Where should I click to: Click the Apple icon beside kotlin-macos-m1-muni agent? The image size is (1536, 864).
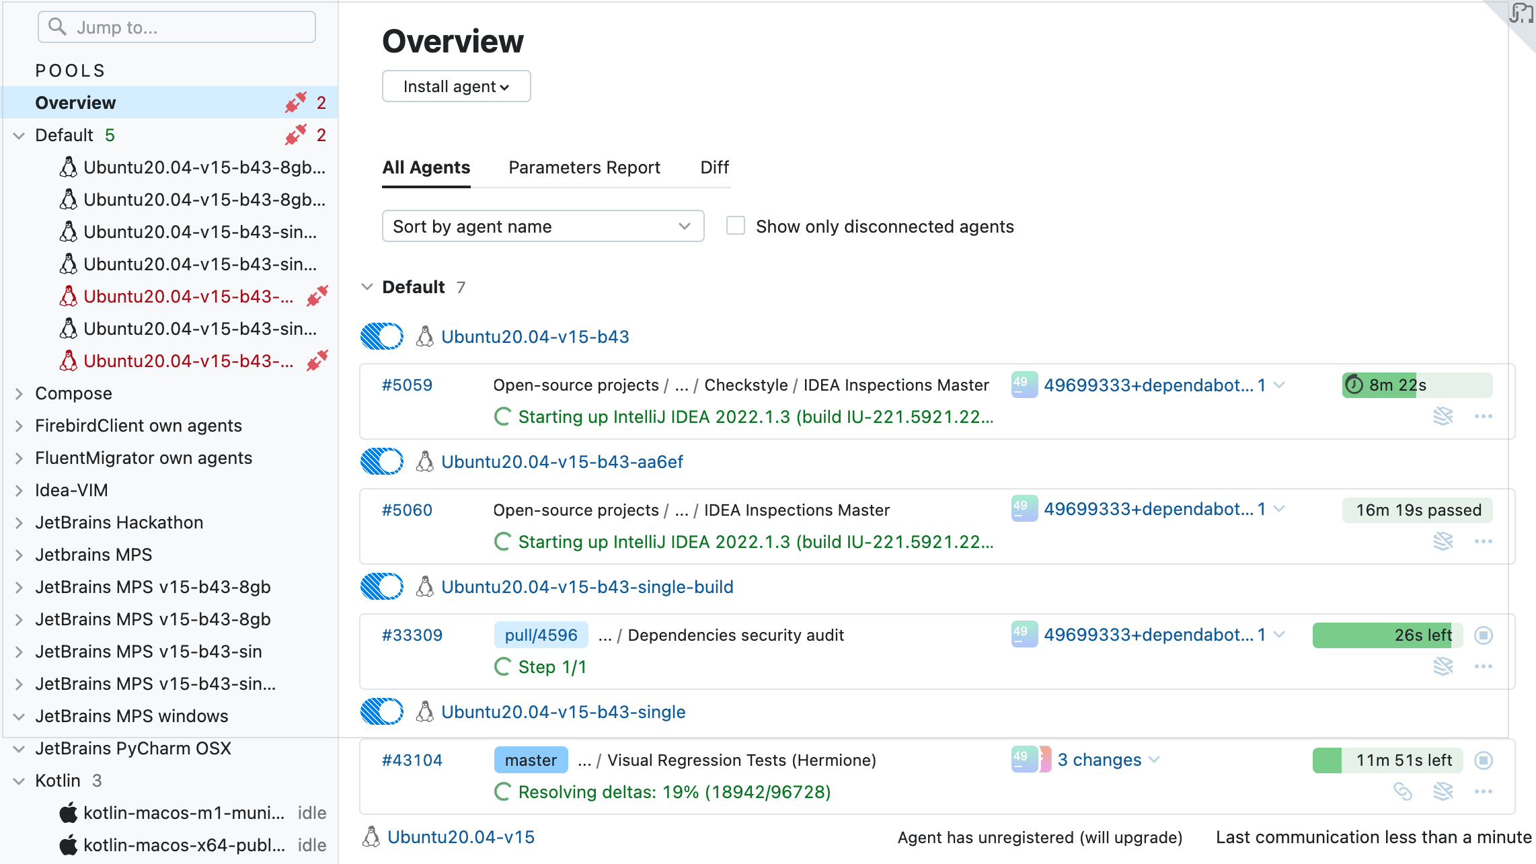(x=69, y=813)
